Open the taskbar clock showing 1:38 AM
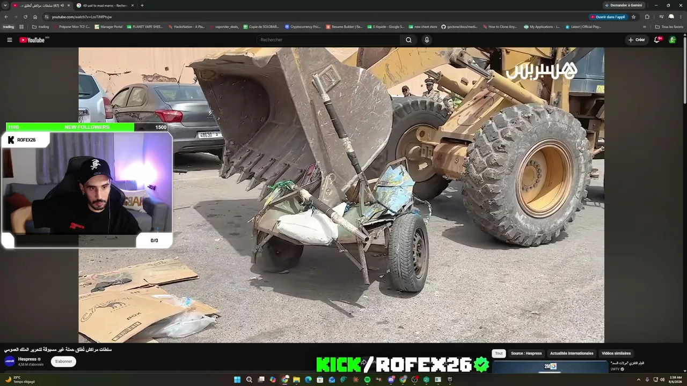The height and width of the screenshot is (386, 687). (x=675, y=380)
